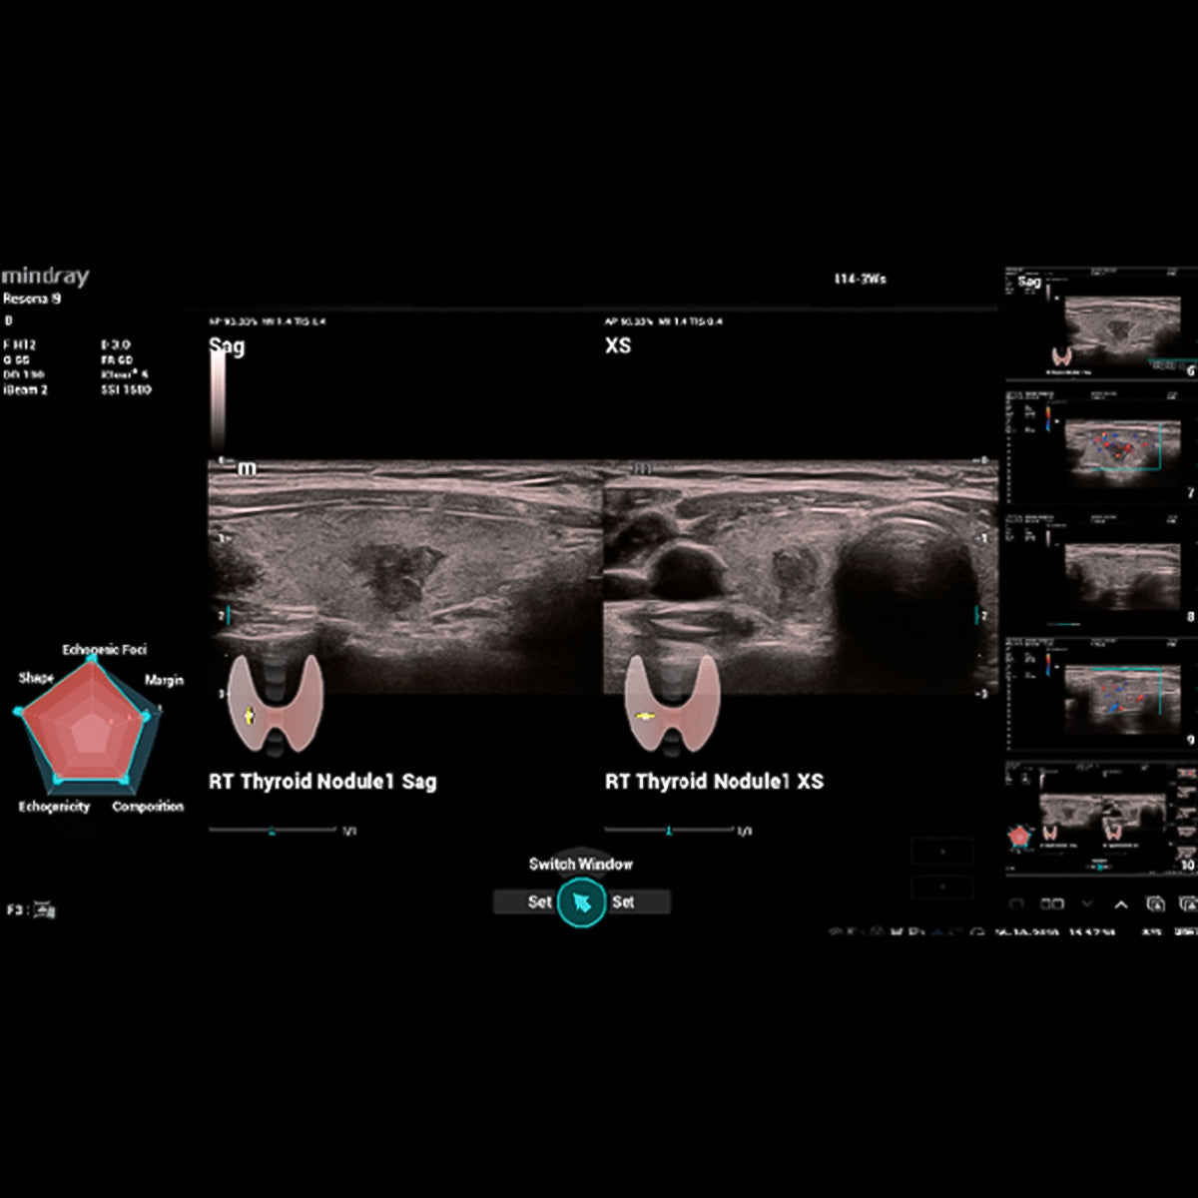Select the single-window layout icon
This screenshot has height=1198, width=1198.
1016,904
